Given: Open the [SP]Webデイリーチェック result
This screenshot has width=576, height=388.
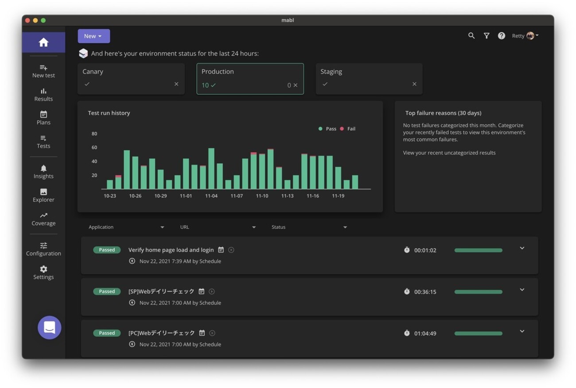Looking at the screenshot, I should 161,292.
